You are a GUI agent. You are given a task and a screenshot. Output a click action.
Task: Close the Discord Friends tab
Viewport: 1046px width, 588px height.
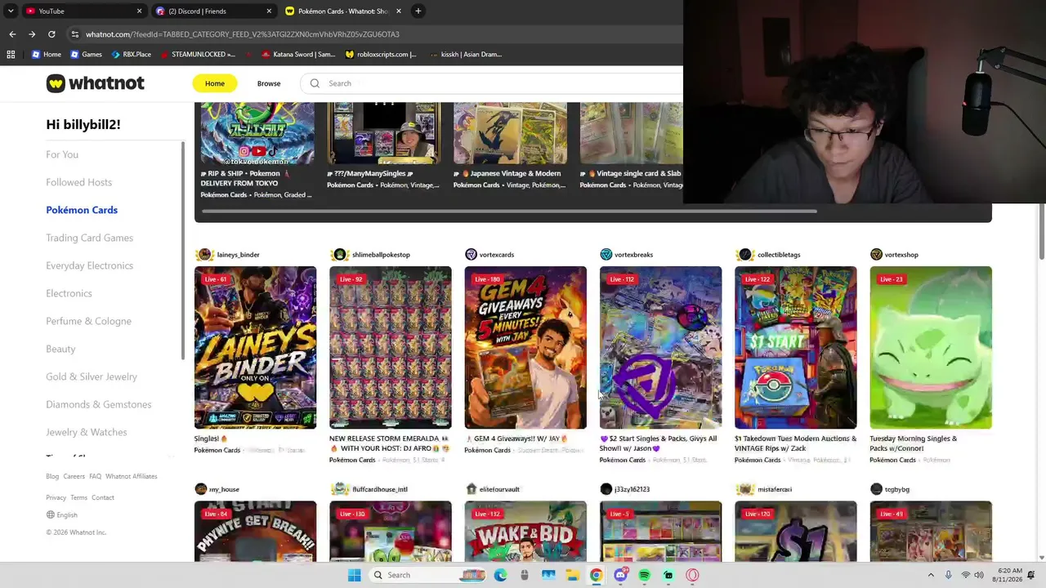point(269,11)
